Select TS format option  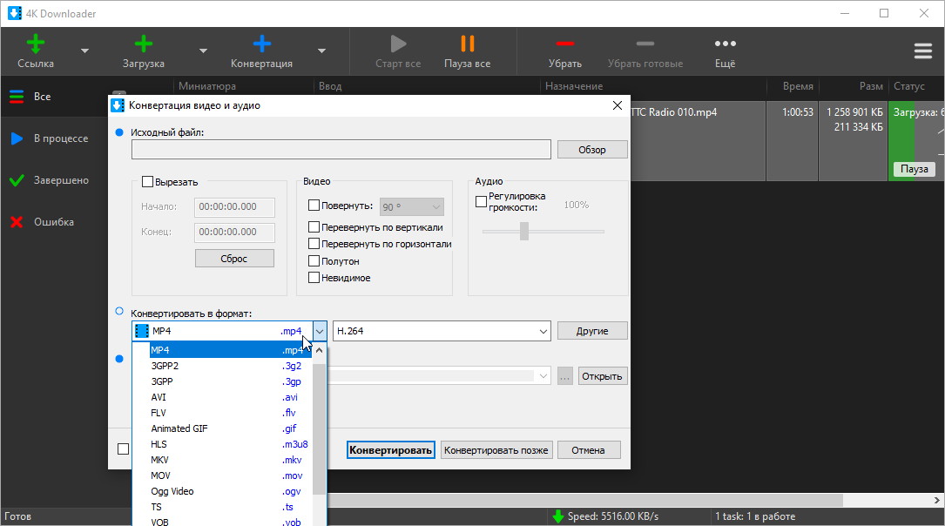point(230,507)
